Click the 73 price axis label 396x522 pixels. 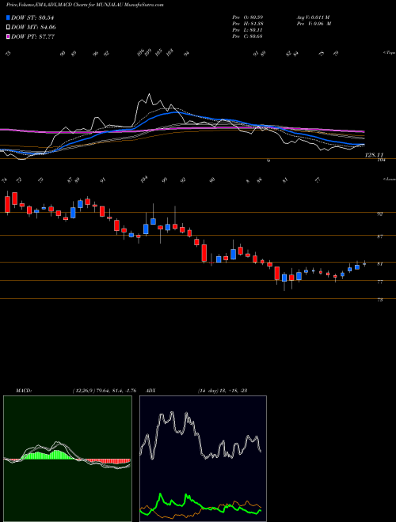coord(379,300)
